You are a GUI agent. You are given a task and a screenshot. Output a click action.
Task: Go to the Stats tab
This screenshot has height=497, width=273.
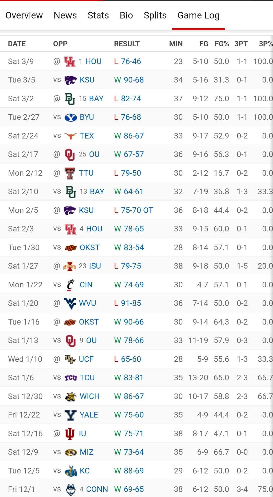pos(98,15)
